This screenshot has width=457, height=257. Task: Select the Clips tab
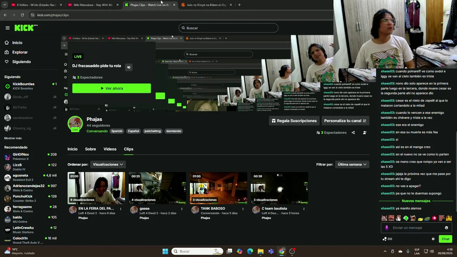point(129,149)
